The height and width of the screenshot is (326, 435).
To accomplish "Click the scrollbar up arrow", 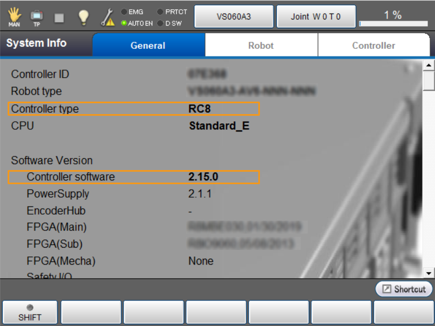I will pos(428,65).
